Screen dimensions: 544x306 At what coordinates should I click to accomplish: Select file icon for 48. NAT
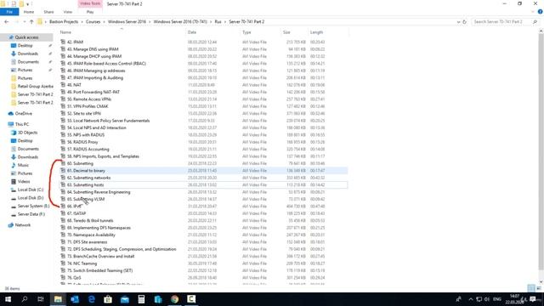[x=63, y=85]
